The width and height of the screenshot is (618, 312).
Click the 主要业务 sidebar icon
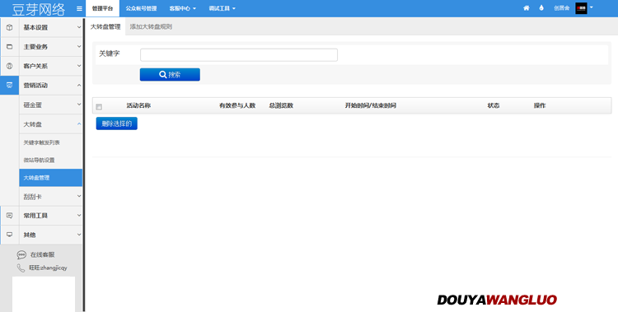coord(9,46)
